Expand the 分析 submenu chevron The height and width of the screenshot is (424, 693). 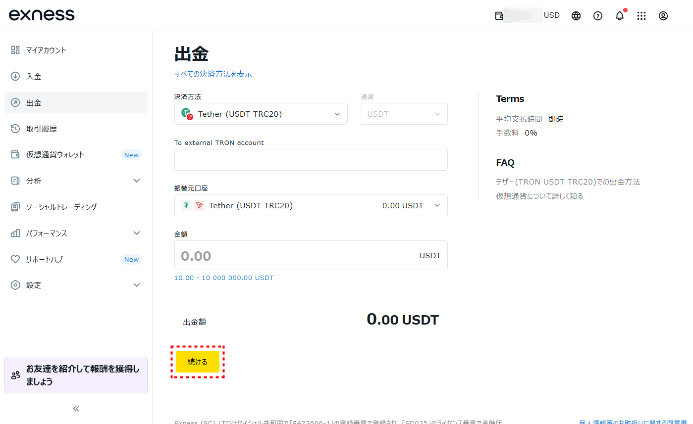137,181
